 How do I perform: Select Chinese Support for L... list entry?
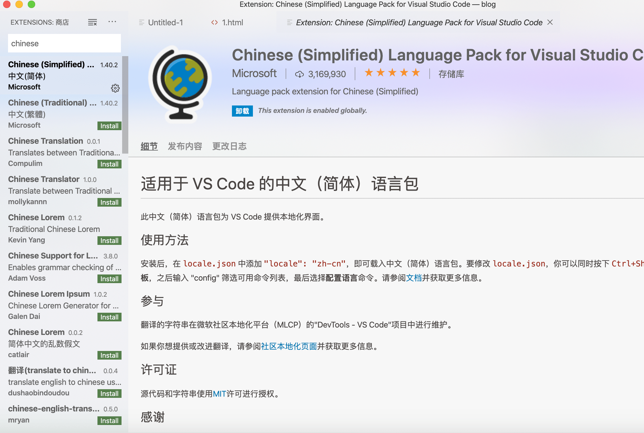point(61,267)
